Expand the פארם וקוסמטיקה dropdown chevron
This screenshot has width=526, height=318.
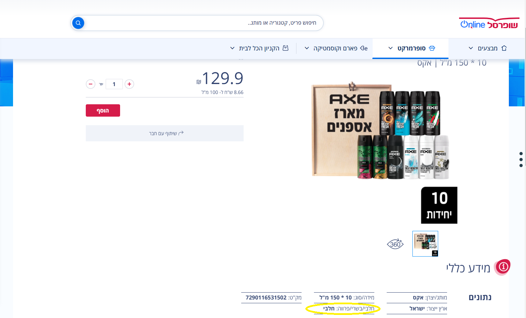click(x=307, y=48)
